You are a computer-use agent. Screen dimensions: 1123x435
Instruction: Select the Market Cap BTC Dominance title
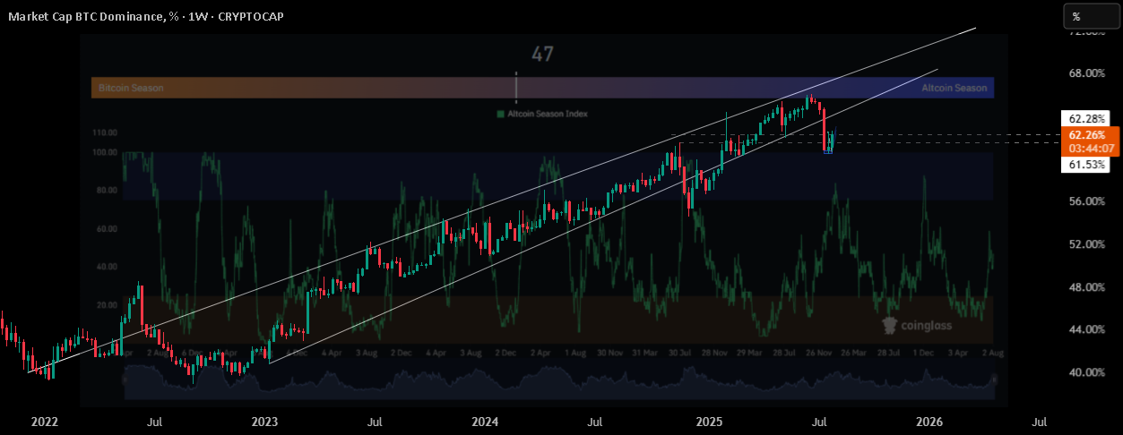[x=86, y=17]
